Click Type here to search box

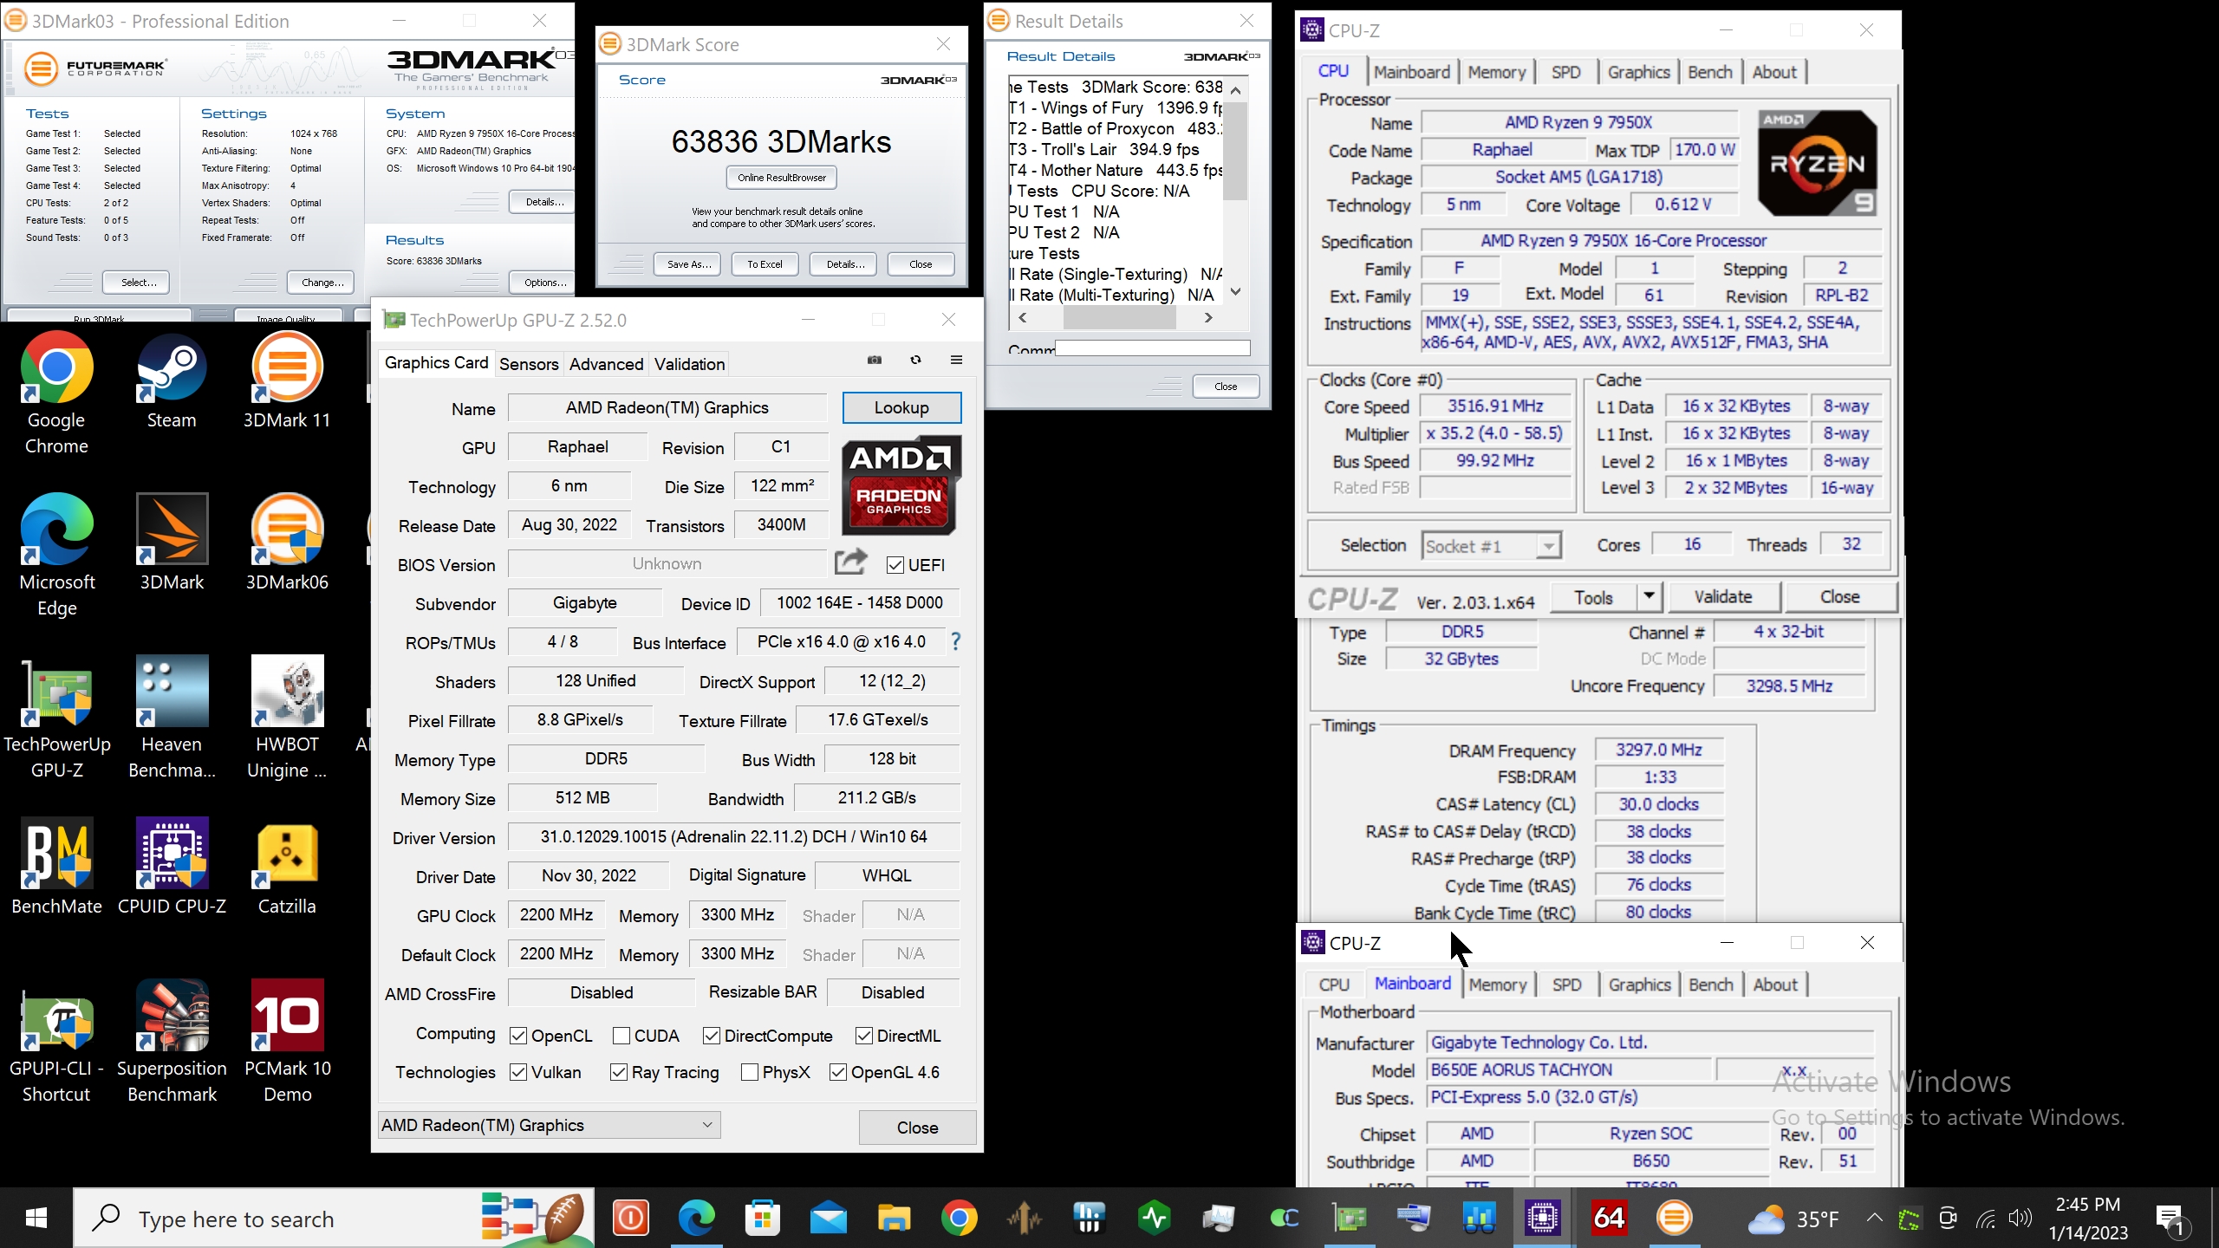pyautogui.click(x=333, y=1219)
